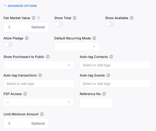Viewport: 156px width, 131px height.
Task: Click the Reference No info icon
Action: click(x=104, y=94)
